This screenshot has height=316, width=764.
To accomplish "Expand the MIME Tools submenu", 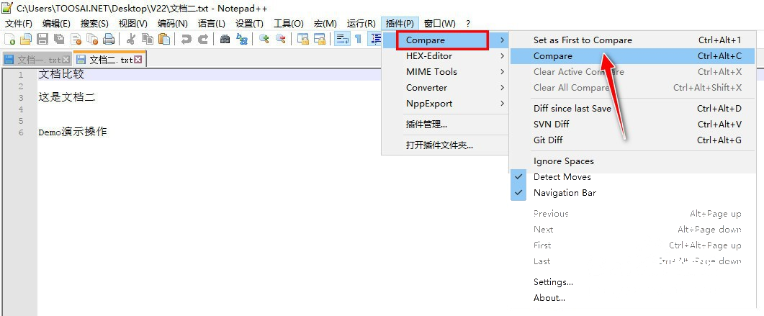I will tap(445, 71).
